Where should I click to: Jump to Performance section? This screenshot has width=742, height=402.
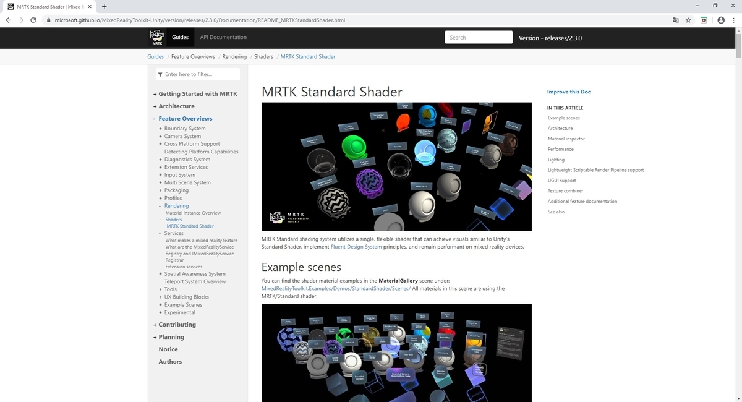[x=561, y=149]
